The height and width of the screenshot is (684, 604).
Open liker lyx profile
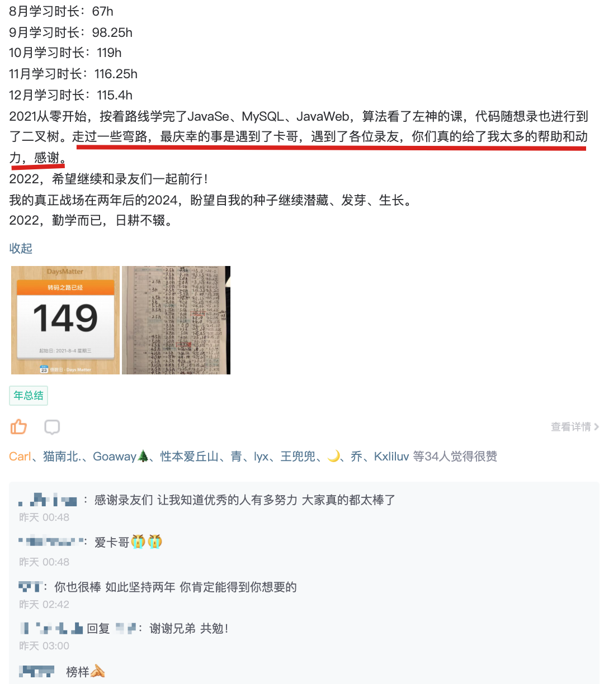coord(261,457)
